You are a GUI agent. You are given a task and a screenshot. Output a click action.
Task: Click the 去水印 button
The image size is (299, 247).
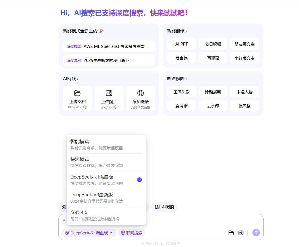pyautogui.click(x=213, y=106)
